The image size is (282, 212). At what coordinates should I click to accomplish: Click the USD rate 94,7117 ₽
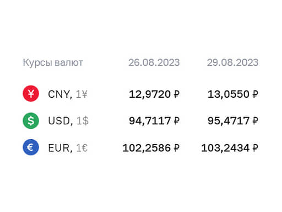(154, 121)
